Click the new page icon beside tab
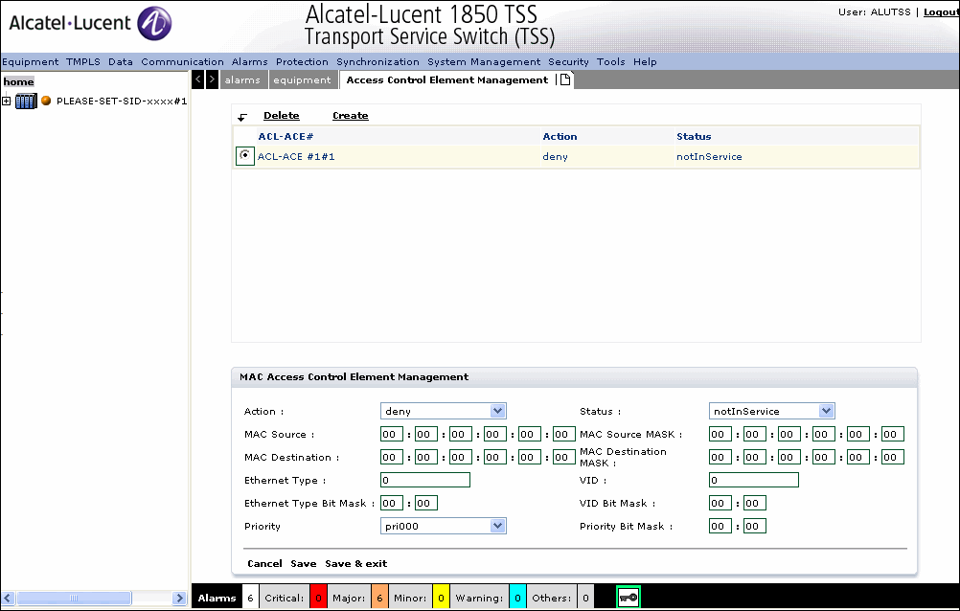Screen dimensions: 960x611 coord(565,79)
